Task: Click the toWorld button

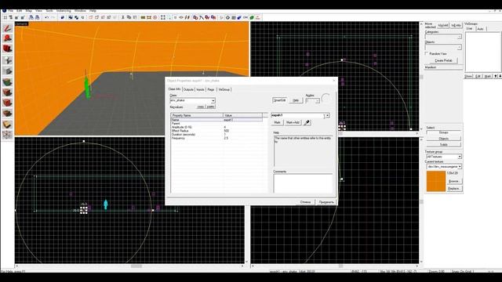Action: coord(443,25)
